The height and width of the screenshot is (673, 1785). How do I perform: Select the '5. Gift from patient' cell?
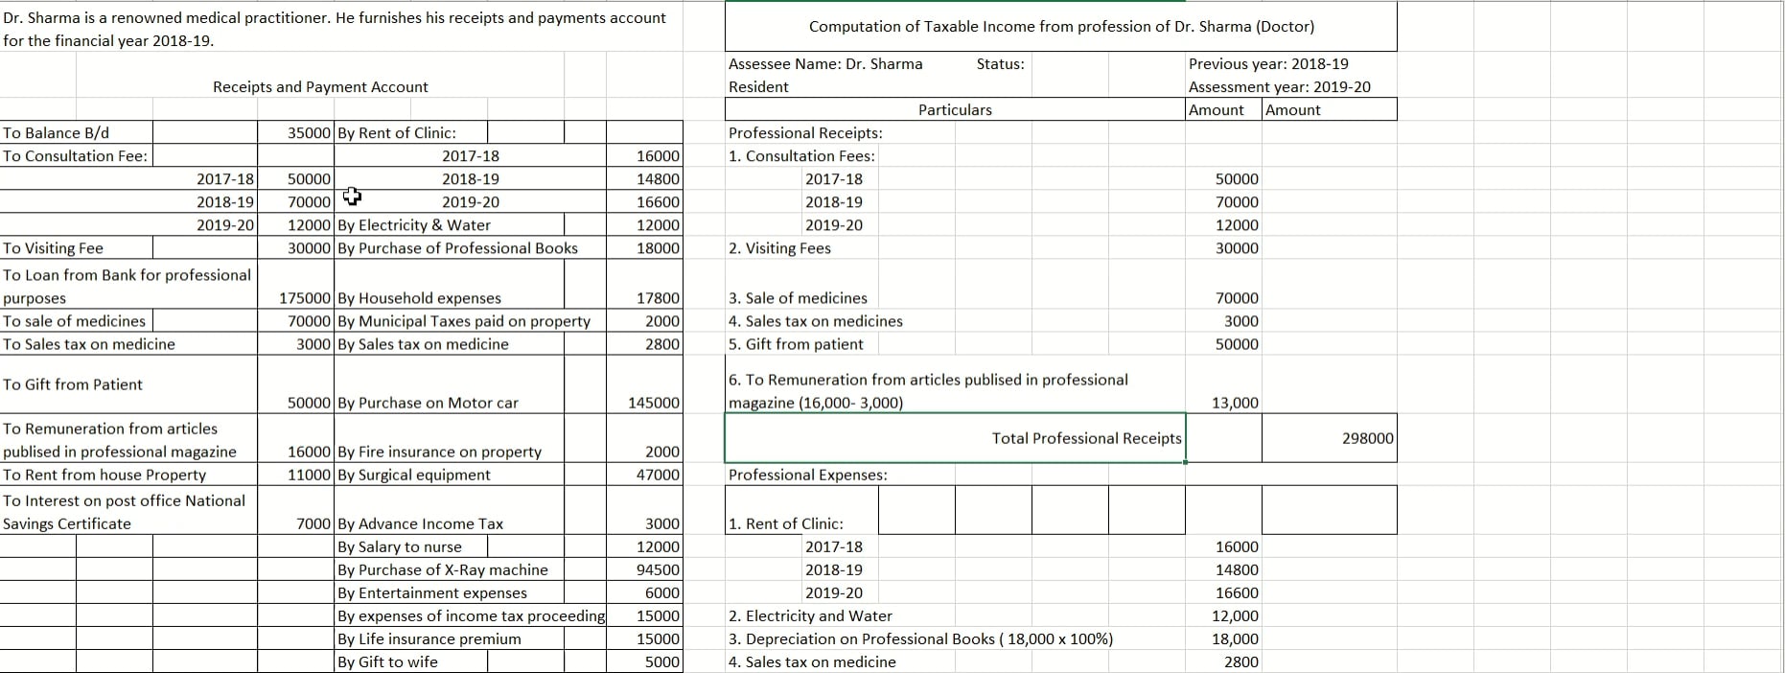click(796, 344)
